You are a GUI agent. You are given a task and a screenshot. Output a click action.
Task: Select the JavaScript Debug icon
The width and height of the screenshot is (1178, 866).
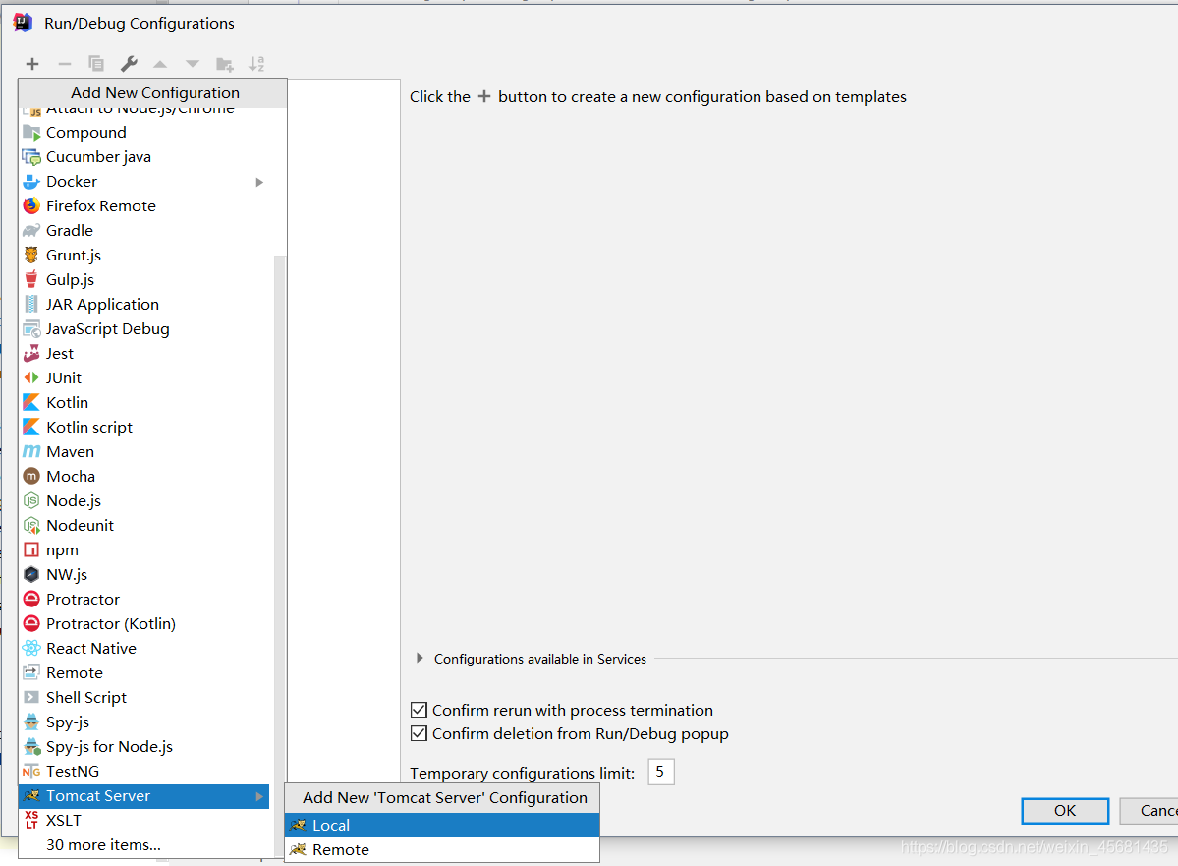coord(31,329)
